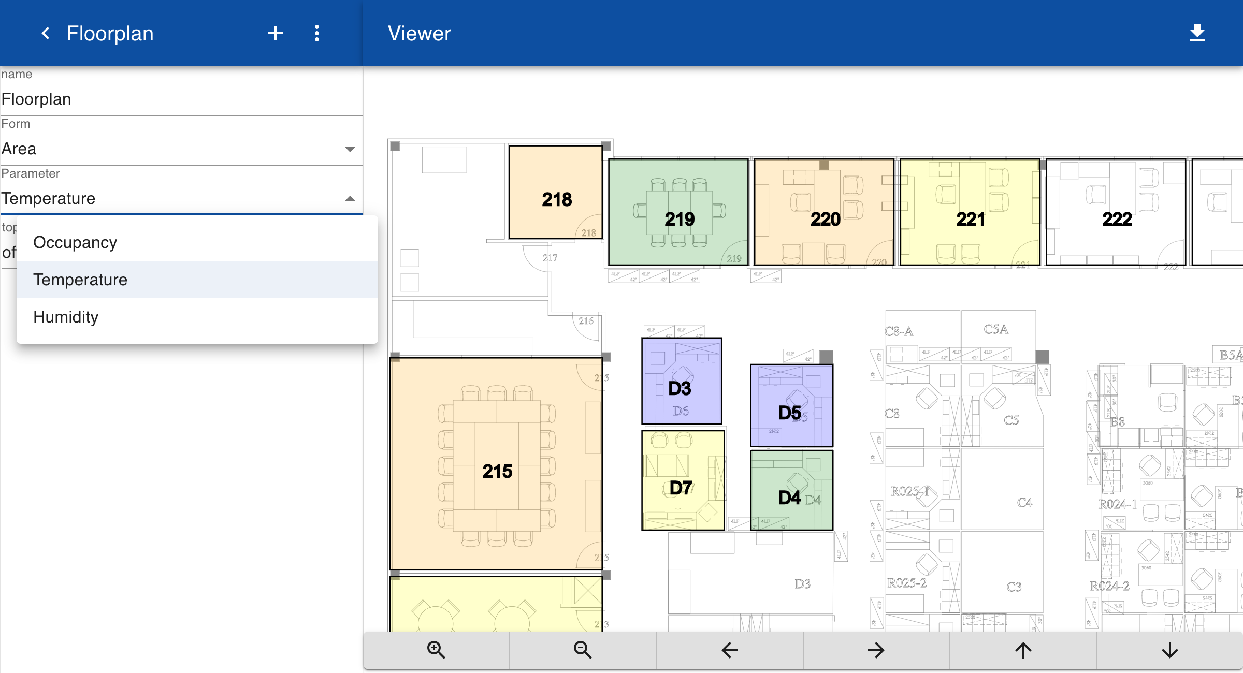Viewport: 1243px width, 673px height.
Task: Zoom out of the floorplan viewer
Action: 583,650
